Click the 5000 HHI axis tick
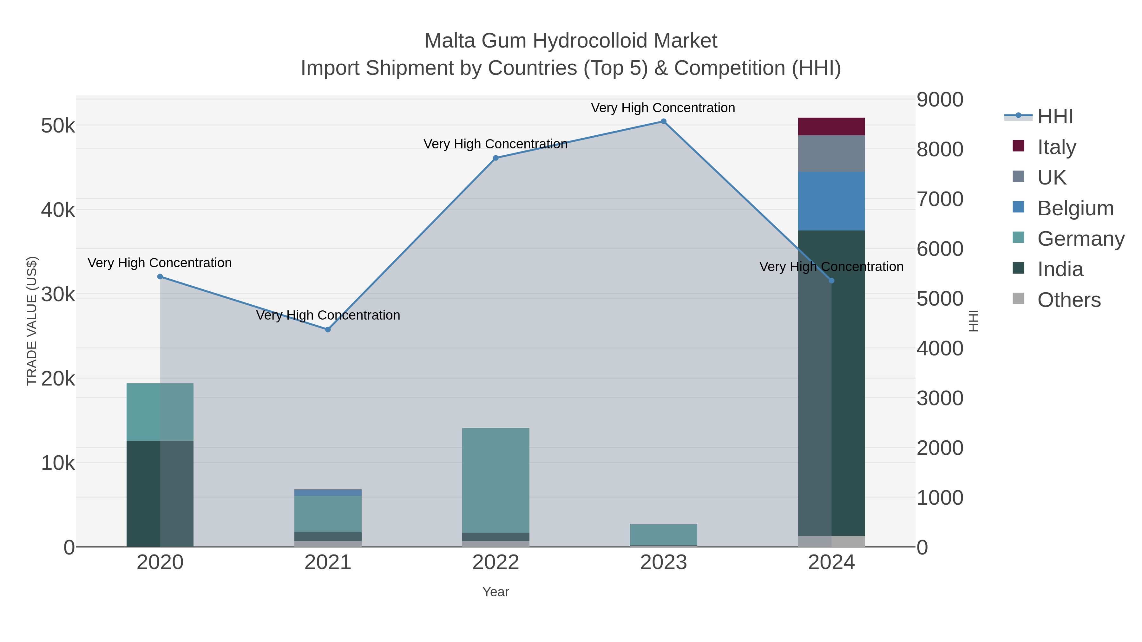 [x=940, y=299]
